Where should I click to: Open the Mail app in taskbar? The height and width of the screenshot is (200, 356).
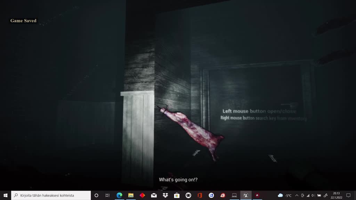[154, 195]
